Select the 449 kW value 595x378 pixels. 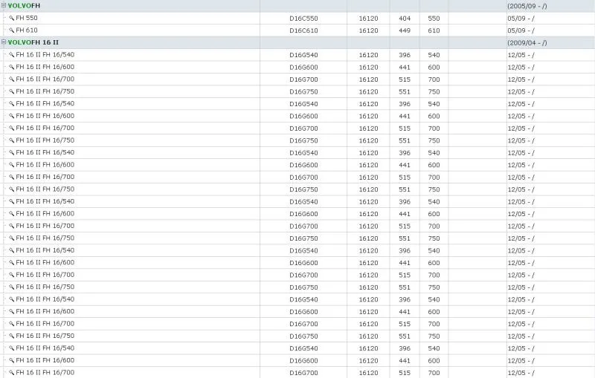[405, 30]
